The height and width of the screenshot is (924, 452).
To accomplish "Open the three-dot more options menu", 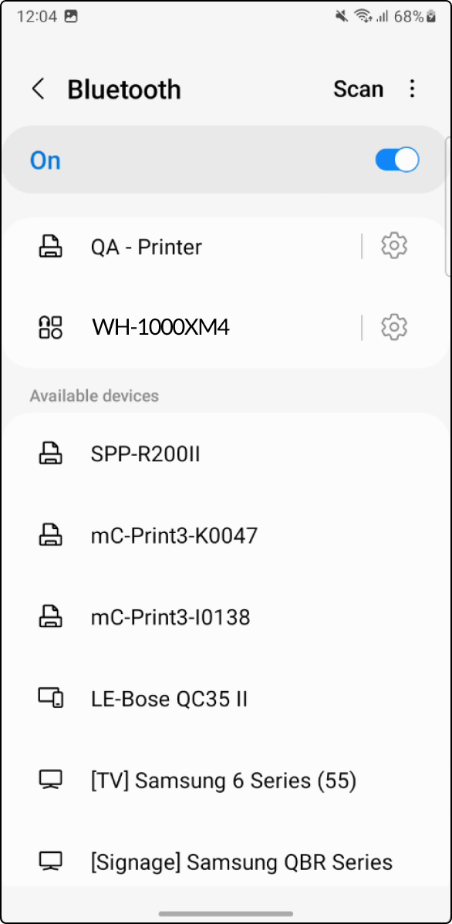I will click(412, 89).
